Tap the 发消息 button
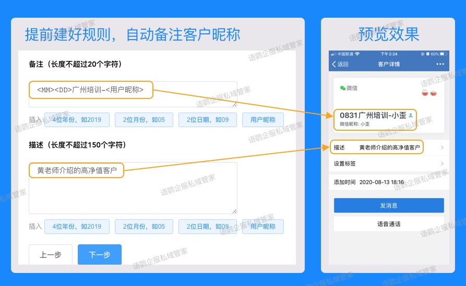 tap(389, 206)
